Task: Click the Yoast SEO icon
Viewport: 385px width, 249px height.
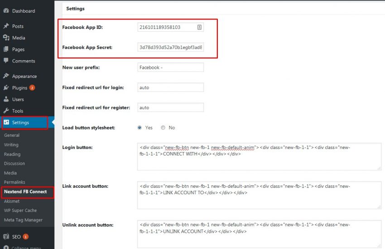Action: click(x=6, y=236)
